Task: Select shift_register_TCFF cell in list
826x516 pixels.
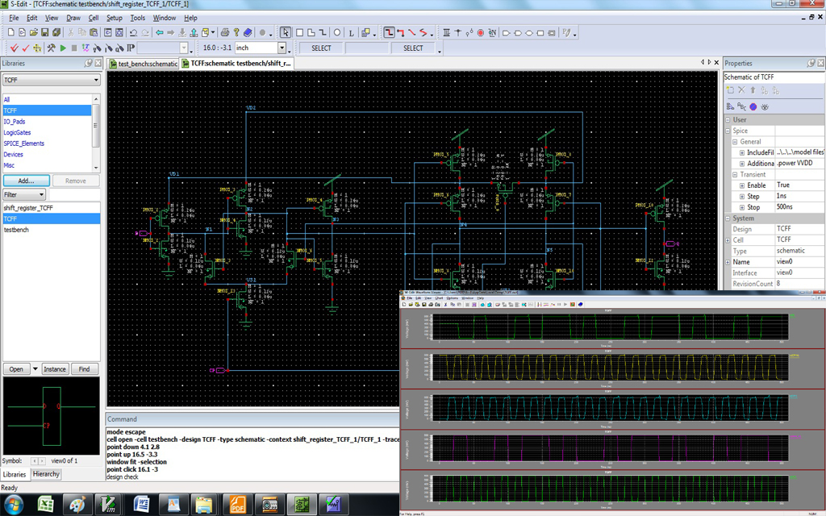Action: [28, 208]
